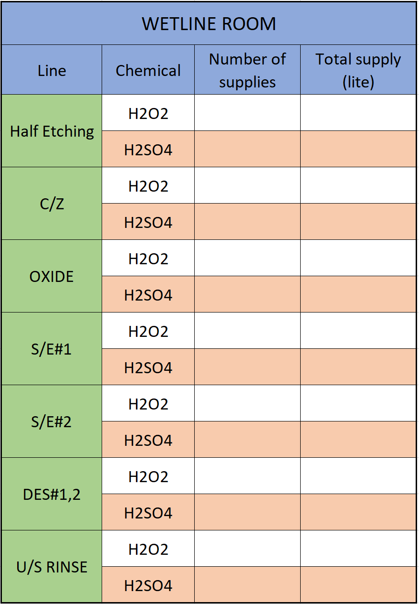This screenshot has height=604, width=419.
Task: Click the OXIDE line cell
Action: pyautogui.click(x=52, y=276)
